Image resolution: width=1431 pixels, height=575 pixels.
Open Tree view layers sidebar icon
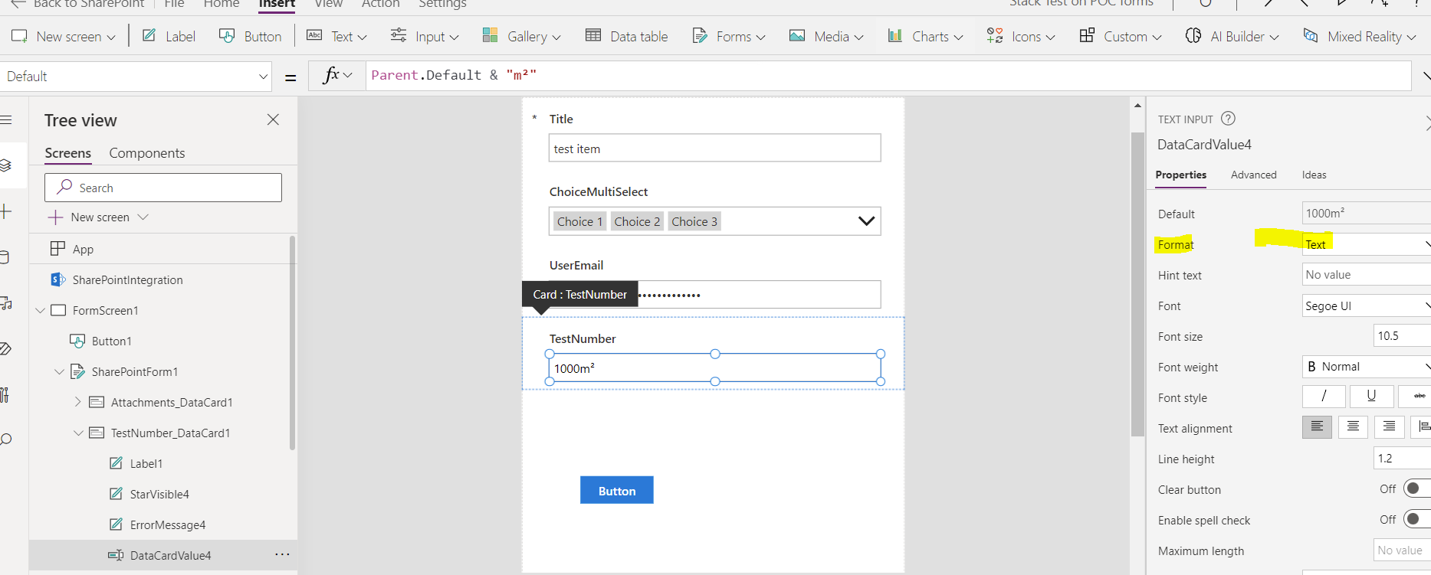[5, 165]
